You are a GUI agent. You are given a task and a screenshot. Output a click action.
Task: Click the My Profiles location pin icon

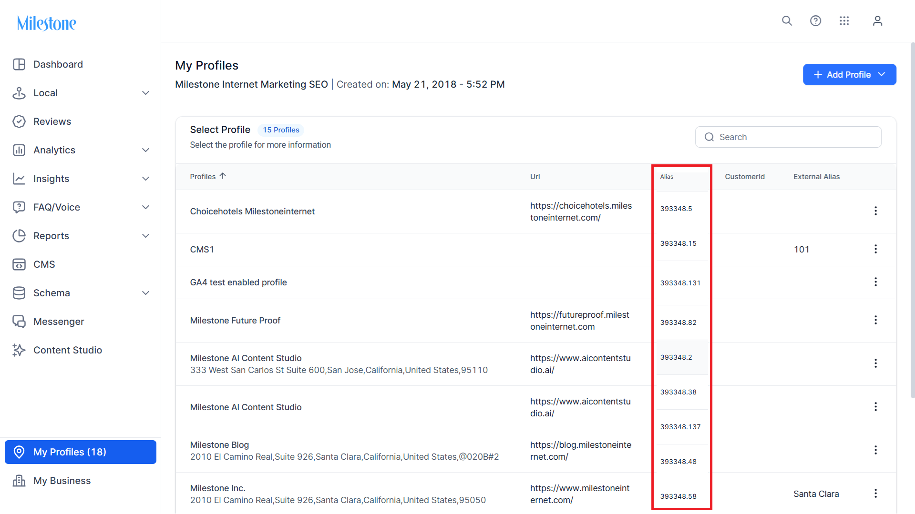[19, 452]
